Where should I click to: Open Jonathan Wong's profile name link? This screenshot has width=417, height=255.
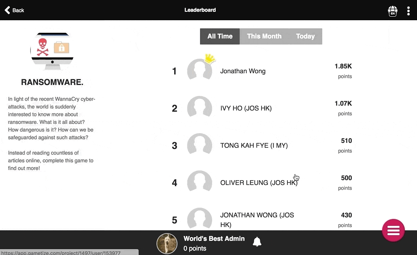point(243,71)
